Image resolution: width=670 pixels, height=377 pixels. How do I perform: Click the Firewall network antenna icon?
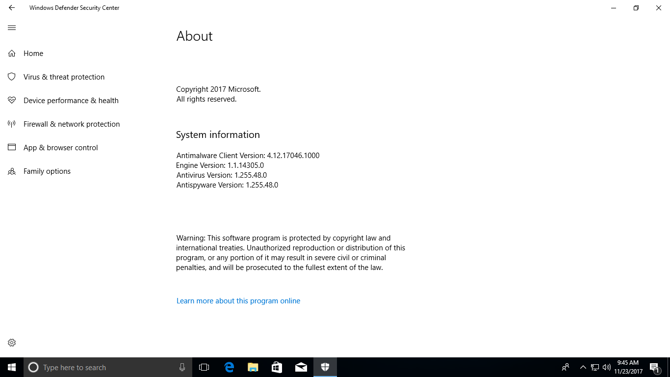(12, 124)
